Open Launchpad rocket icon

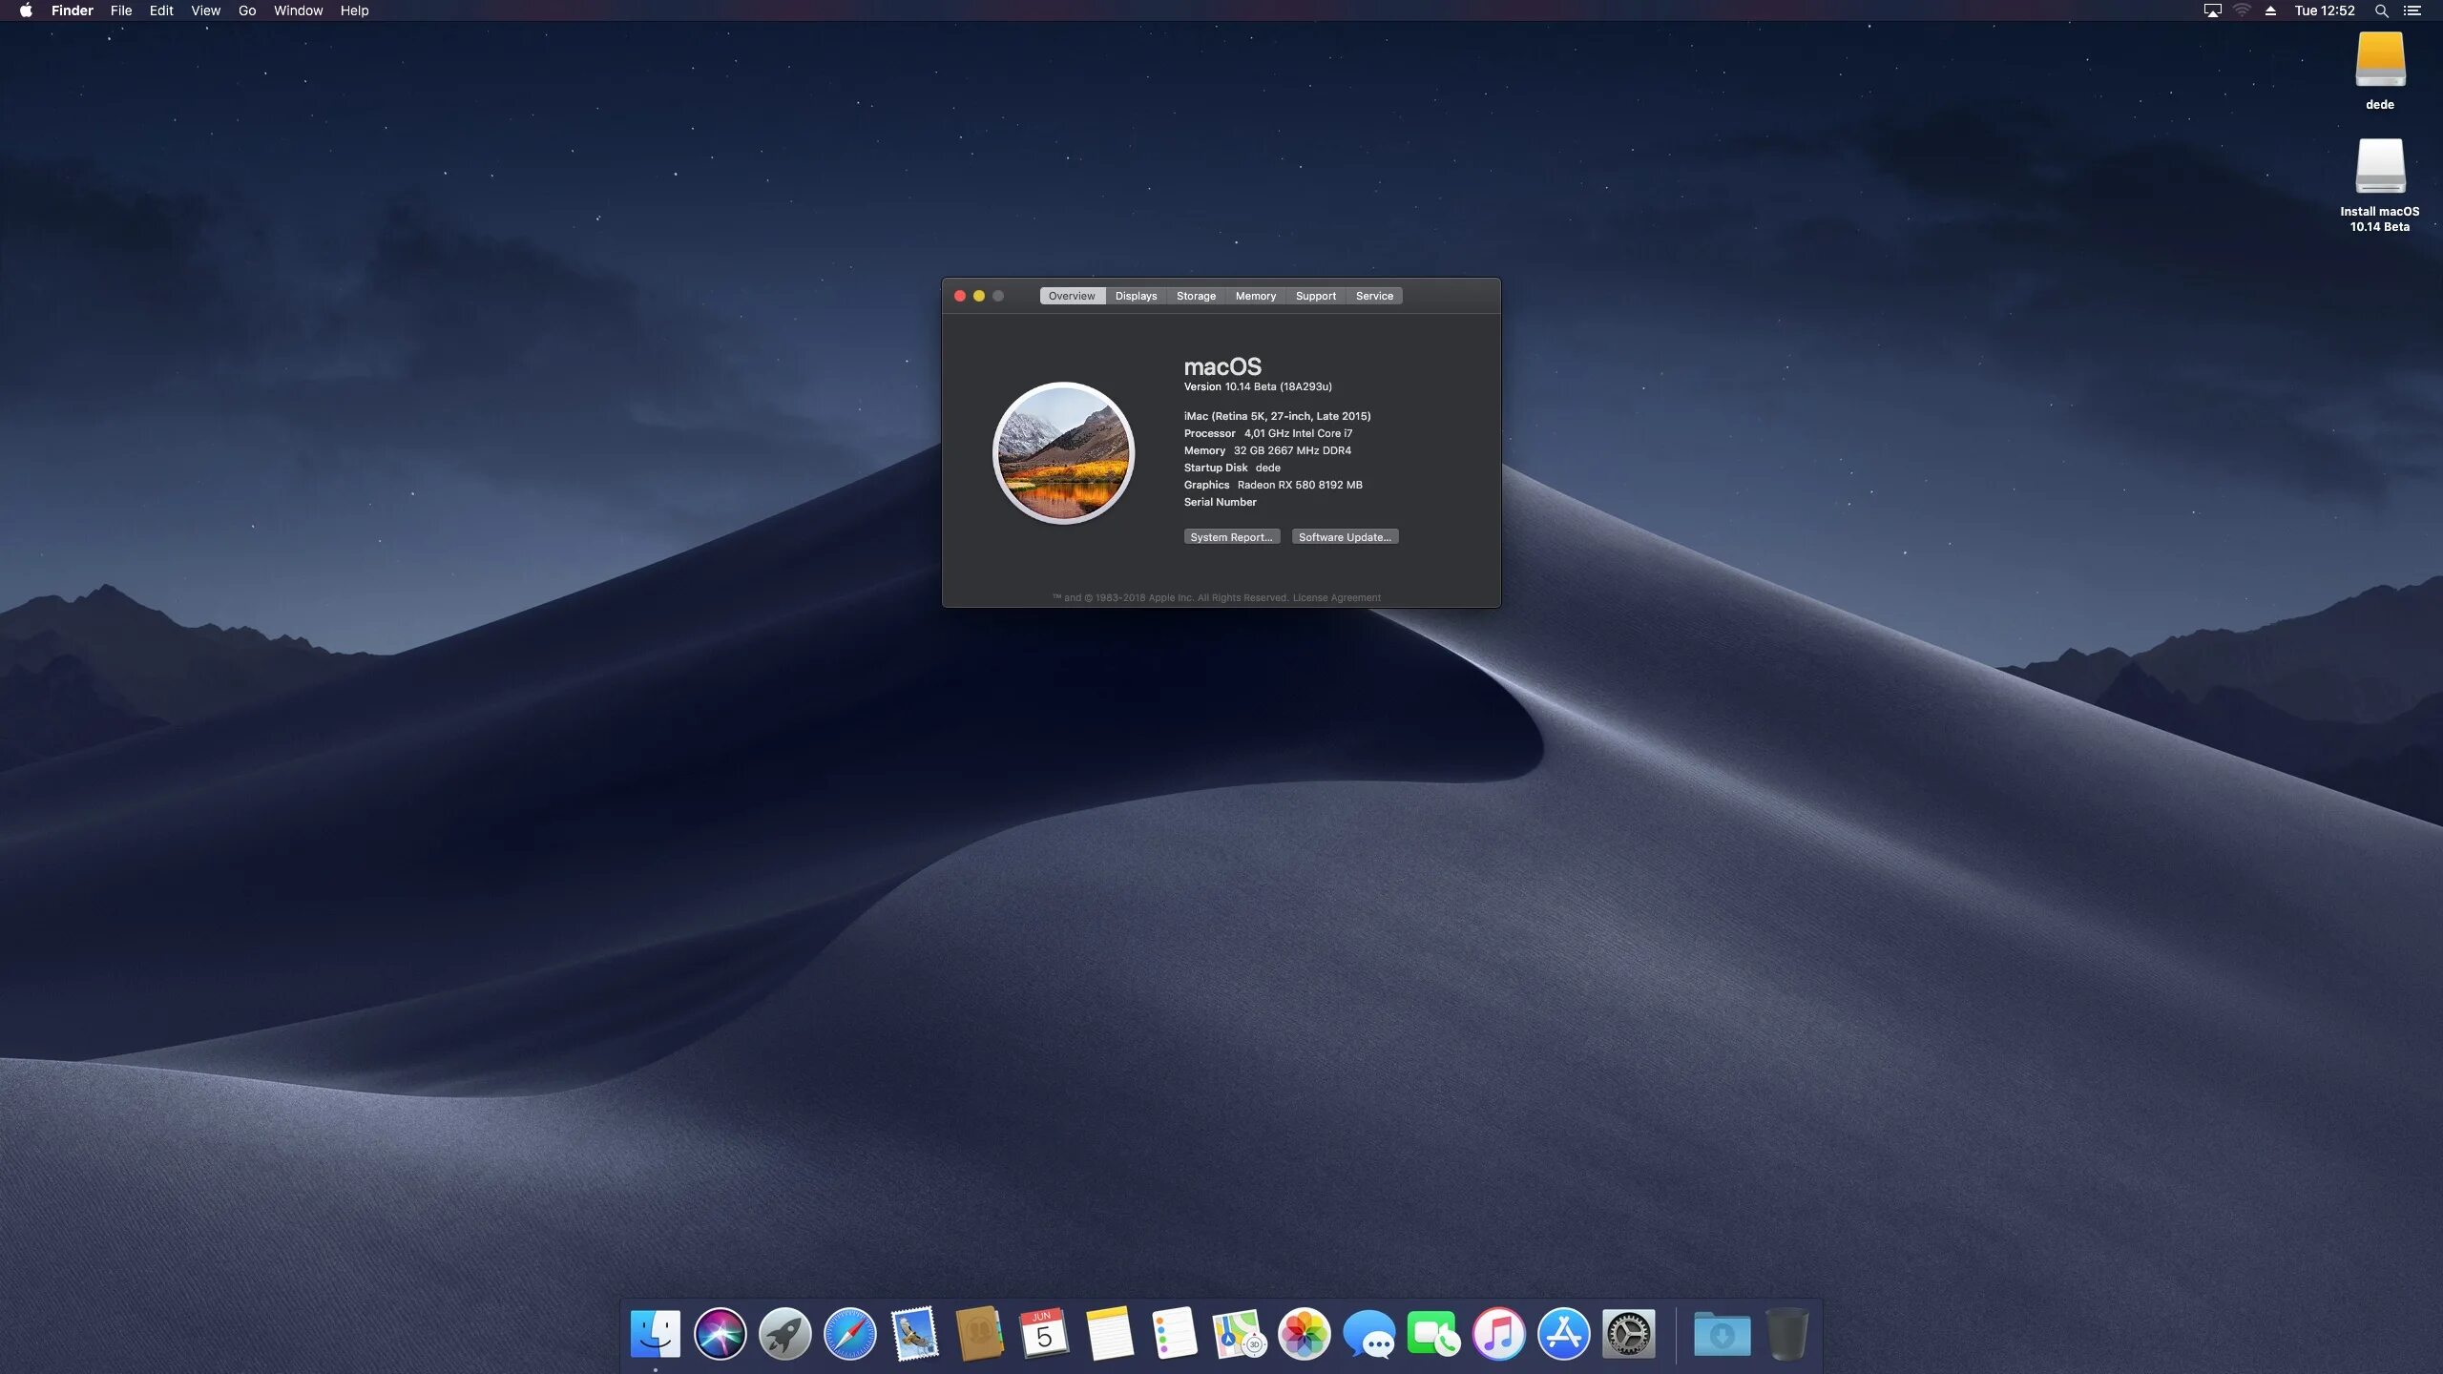(784, 1333)
